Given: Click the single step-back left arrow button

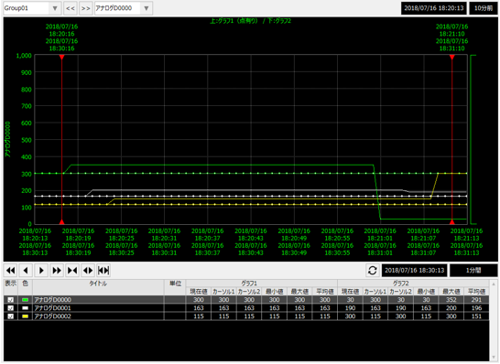Looking at the screenshot, I should 26,271.
